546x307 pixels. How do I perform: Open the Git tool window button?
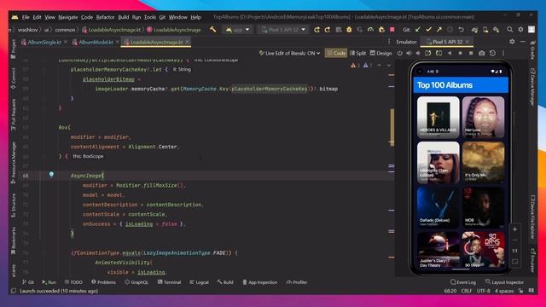tap(28, 282)
